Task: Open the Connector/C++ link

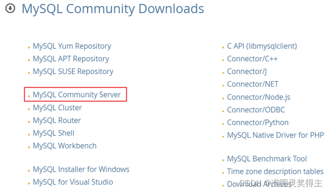Action: [252, 59]
